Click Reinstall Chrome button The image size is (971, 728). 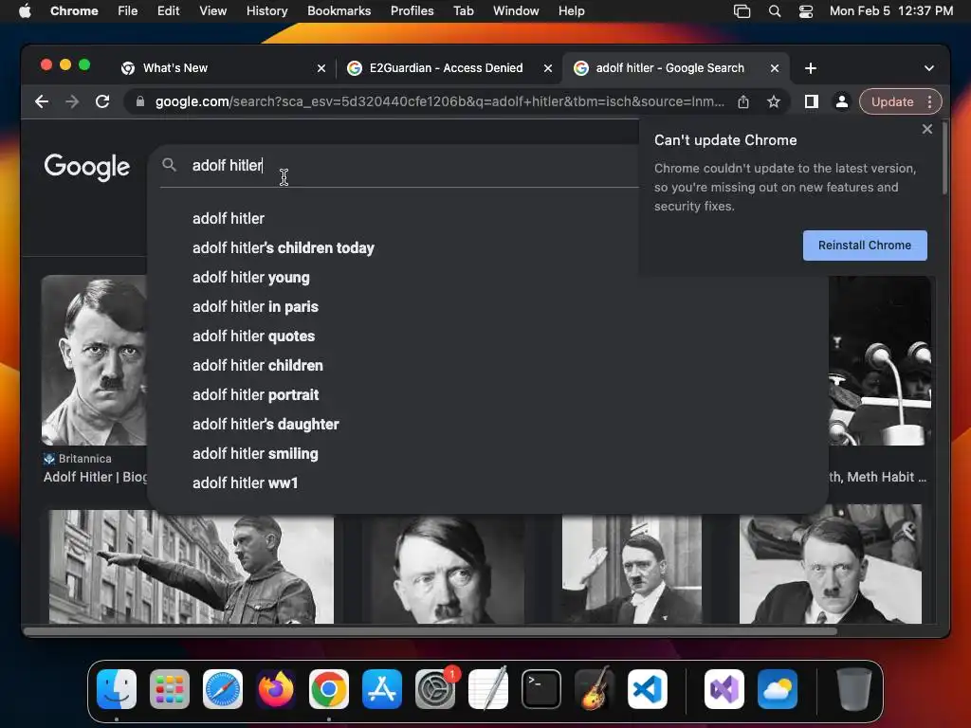tap(865, 246)
